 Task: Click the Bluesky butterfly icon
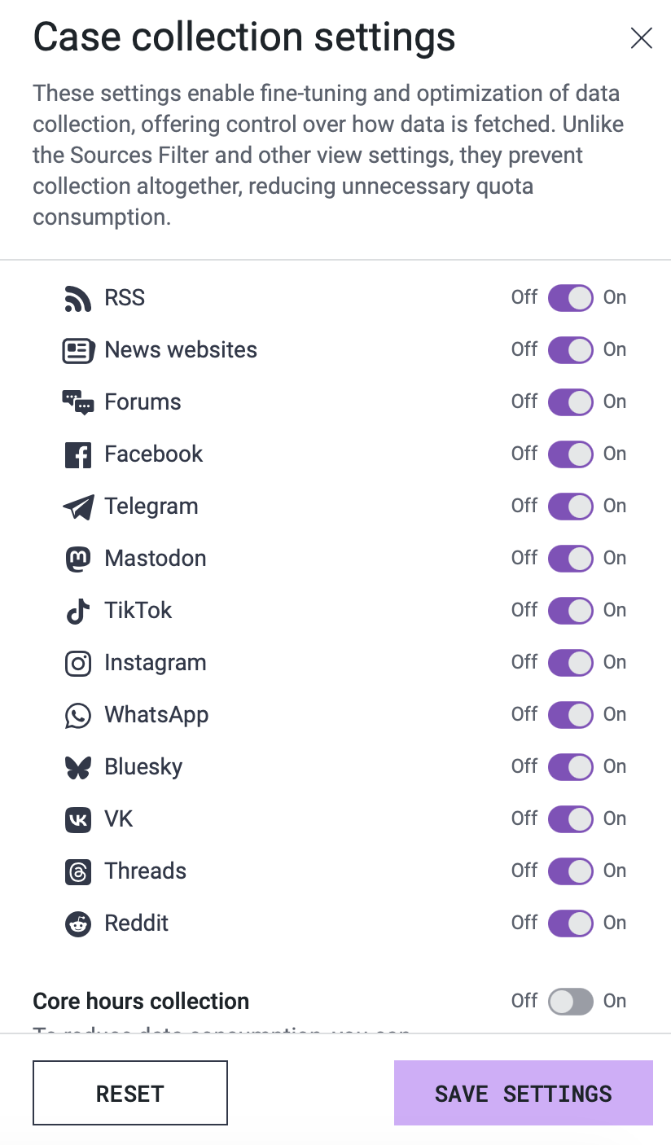point(78,767)
